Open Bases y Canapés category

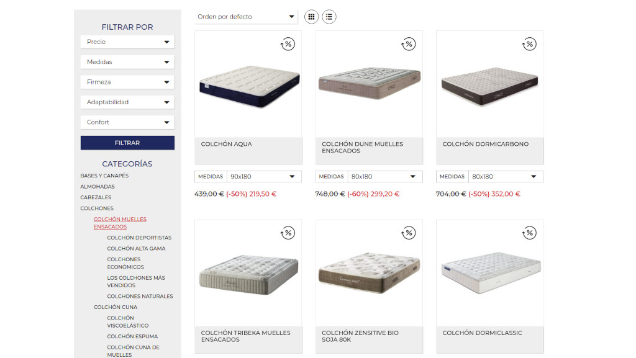tap(104, 176)
